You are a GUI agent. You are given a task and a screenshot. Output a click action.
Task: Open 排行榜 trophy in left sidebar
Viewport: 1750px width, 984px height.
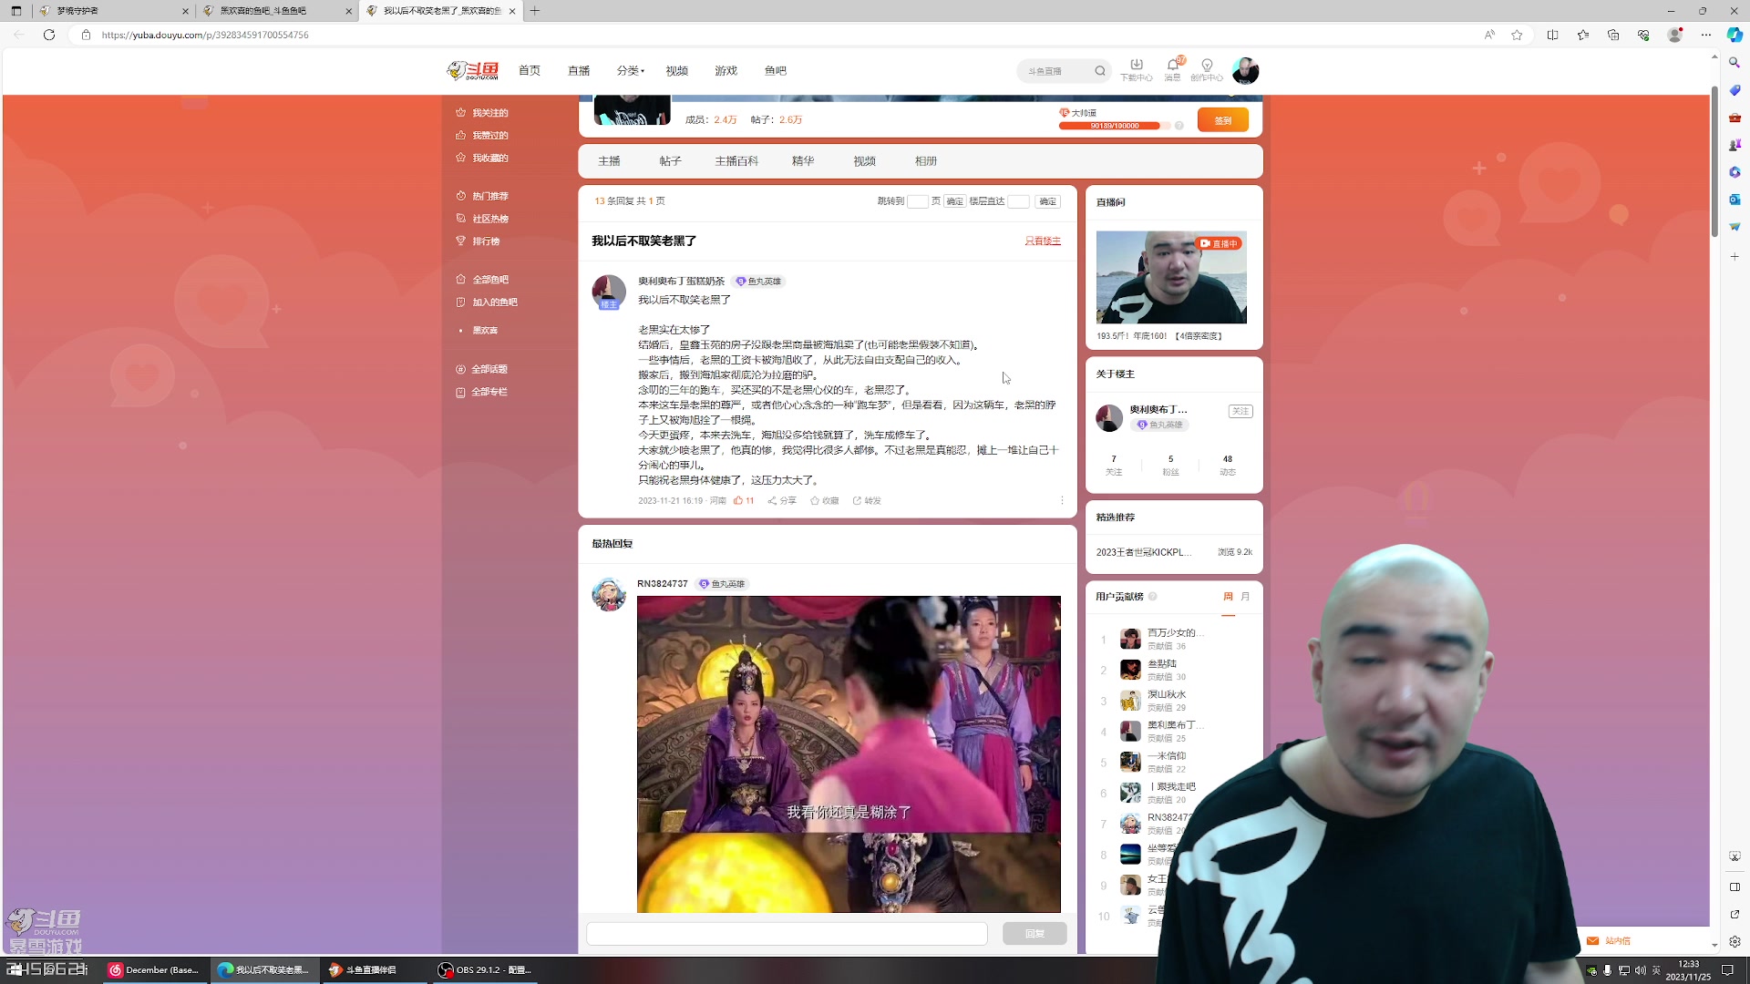coord(479,241)
